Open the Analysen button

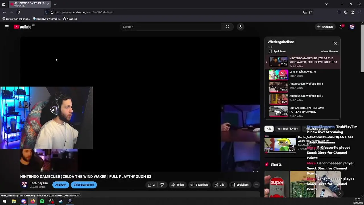pos(61,185)
